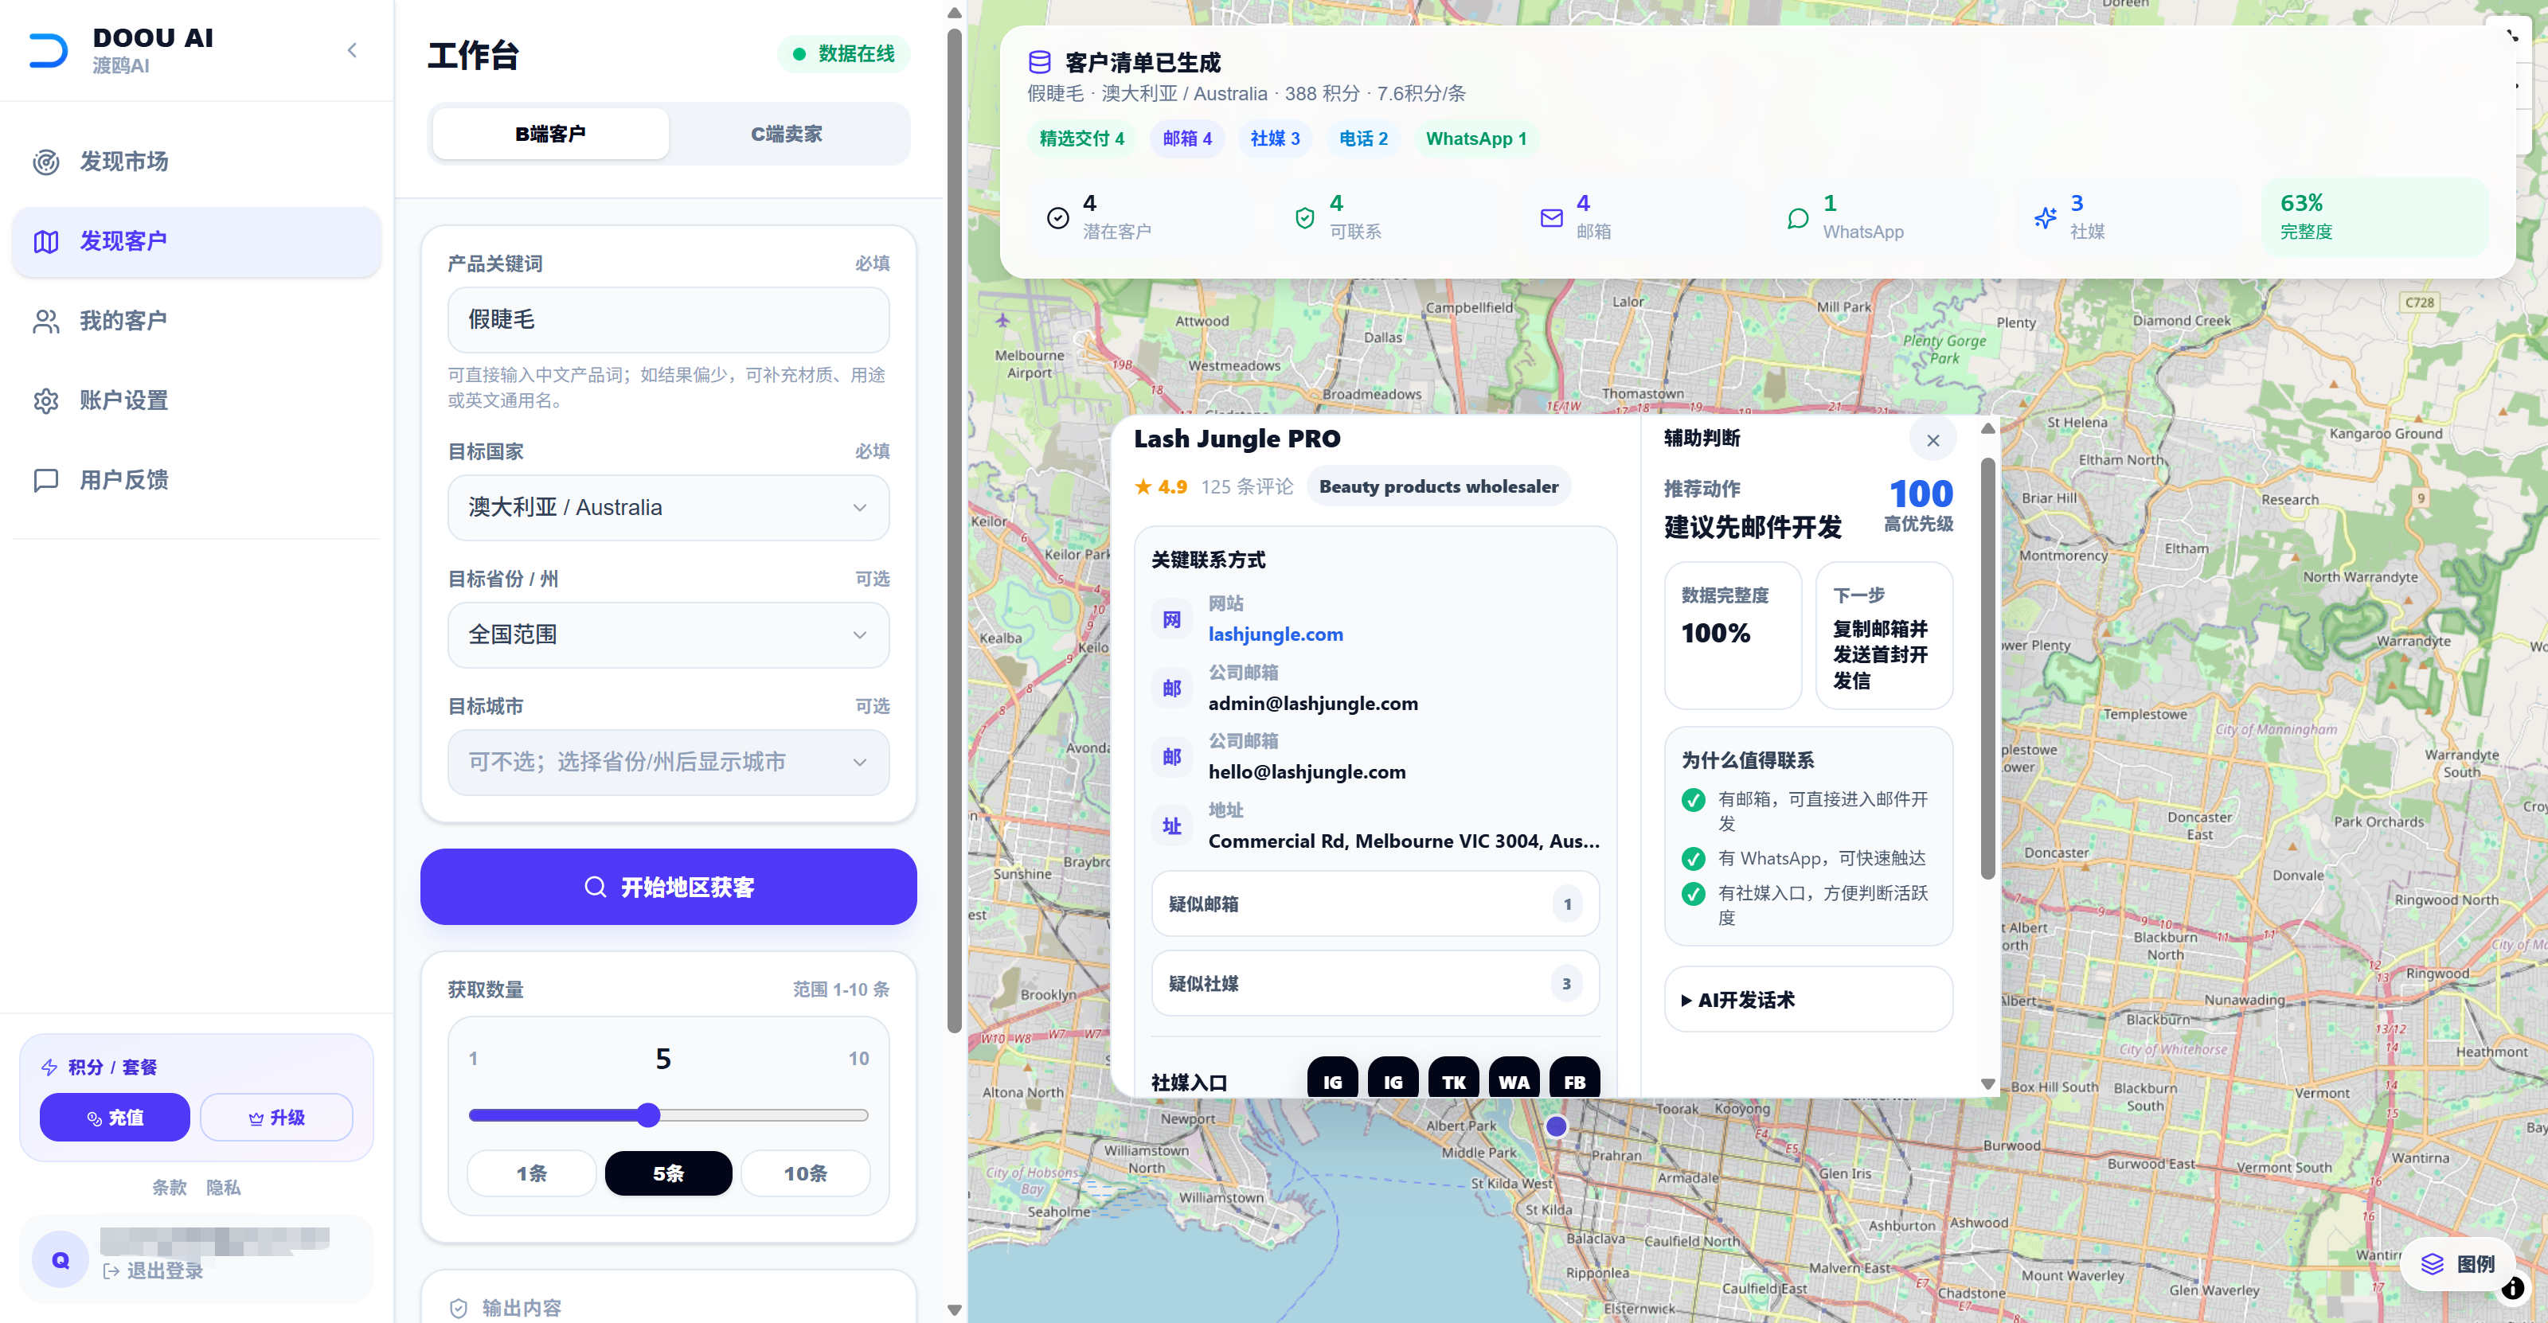Click the DOOU AI logo icon

49,50
